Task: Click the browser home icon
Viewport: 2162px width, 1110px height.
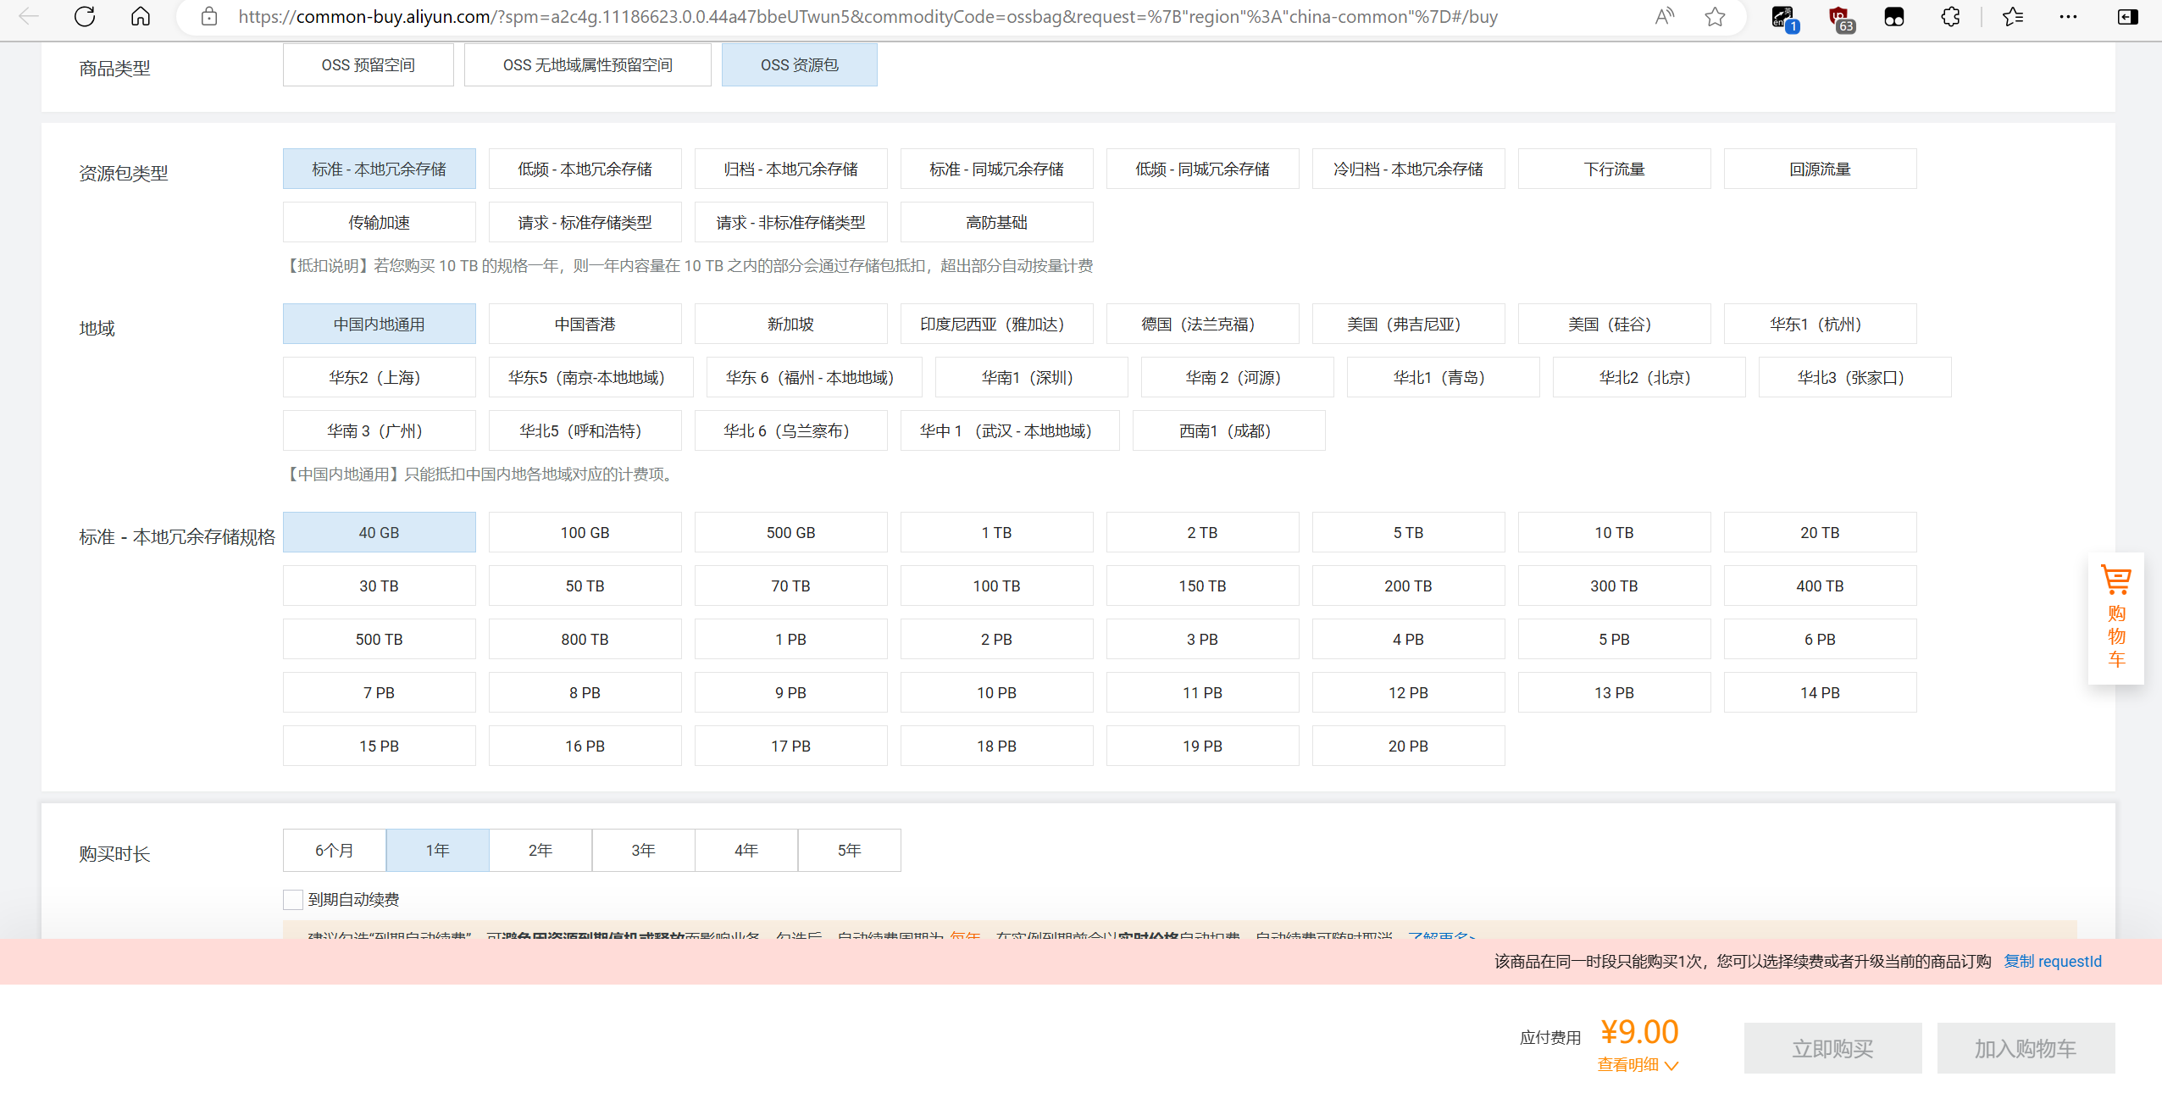Action: click(x=141, y=16)
